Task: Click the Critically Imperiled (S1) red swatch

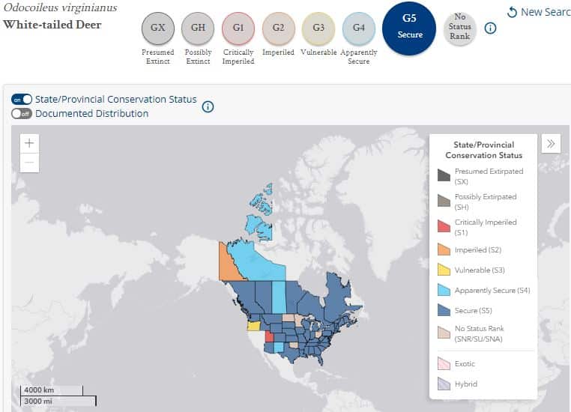Action: coord(444,226)
